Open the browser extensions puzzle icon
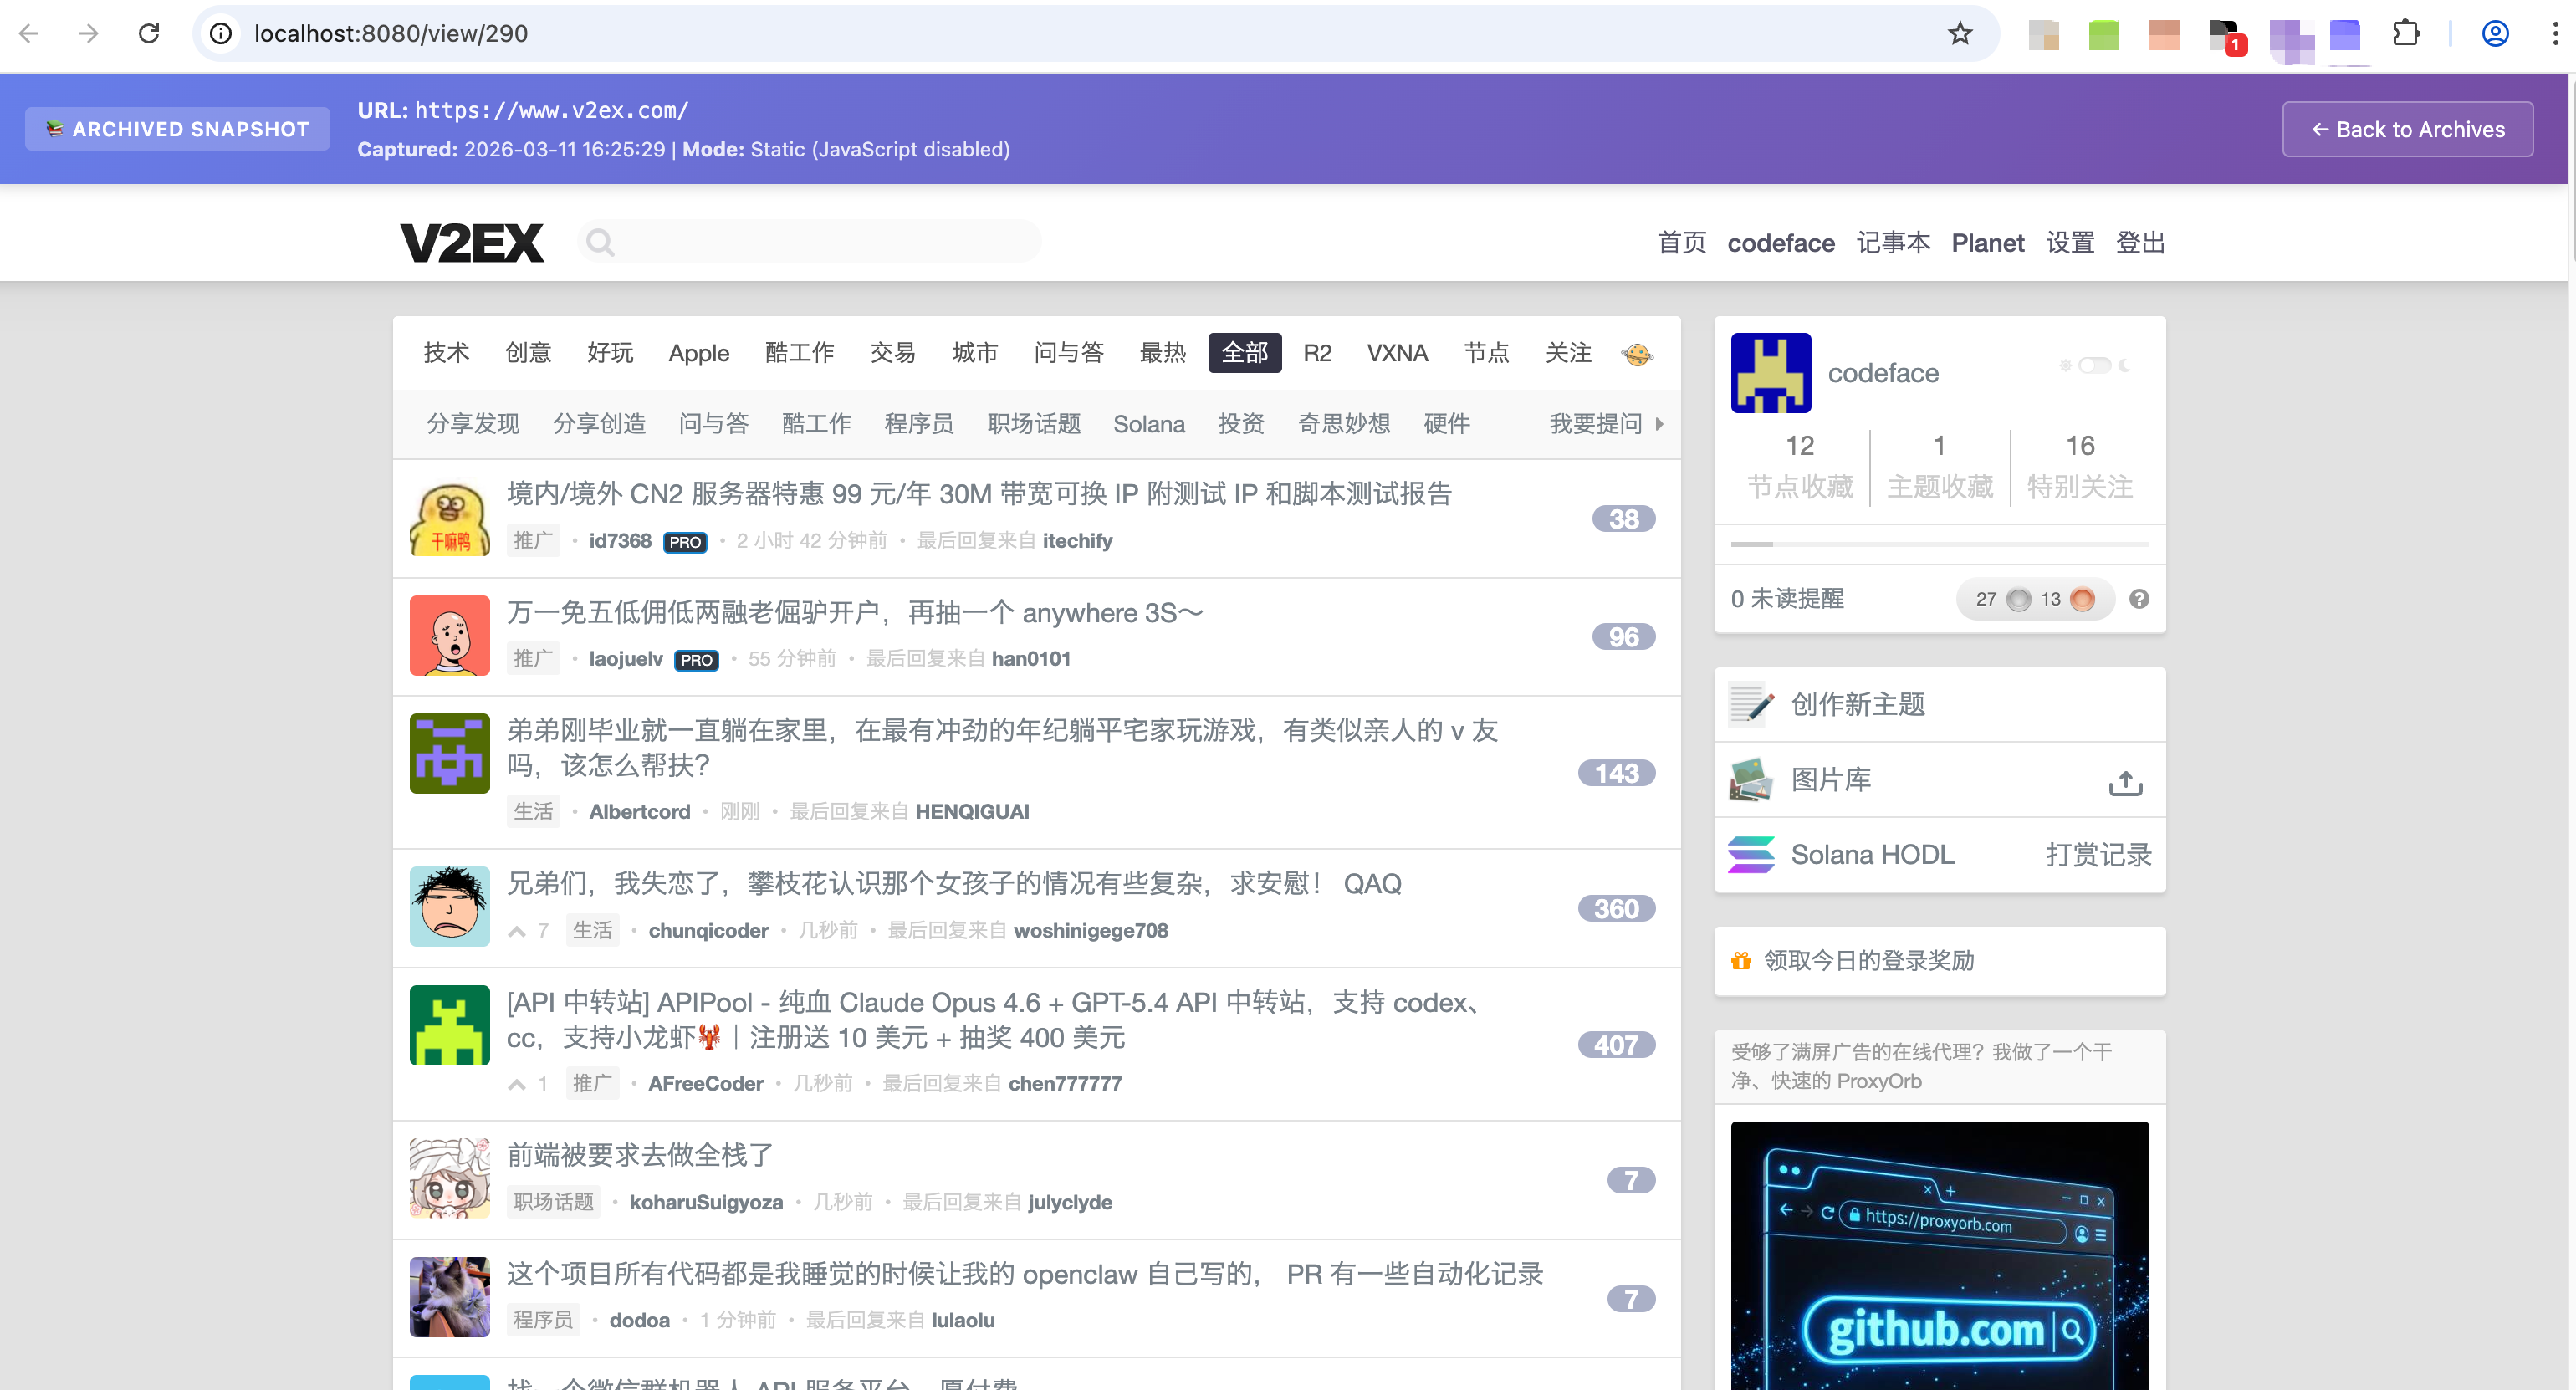 tap(2405, 34)
